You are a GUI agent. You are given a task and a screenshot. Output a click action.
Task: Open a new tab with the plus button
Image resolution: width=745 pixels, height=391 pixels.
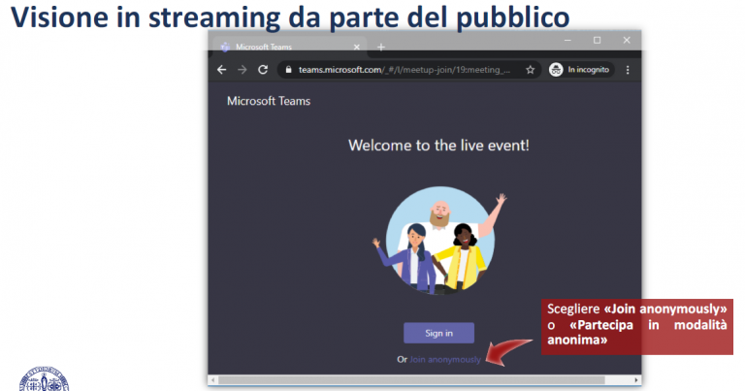click(x=380, y=47)
